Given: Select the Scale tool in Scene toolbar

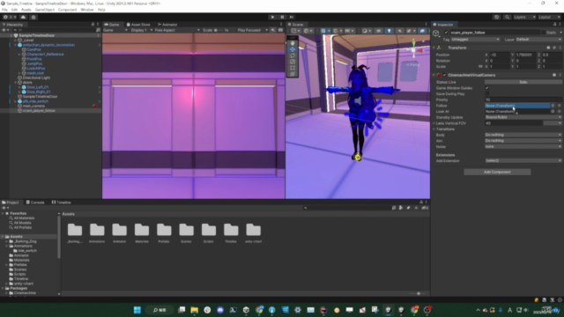Looking at the screenshot, I should coord(293,62).
